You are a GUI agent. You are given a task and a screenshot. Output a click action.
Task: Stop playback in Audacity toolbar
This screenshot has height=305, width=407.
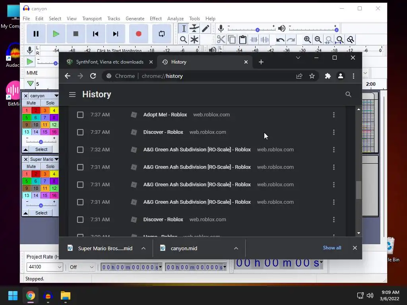pos(76,34)
